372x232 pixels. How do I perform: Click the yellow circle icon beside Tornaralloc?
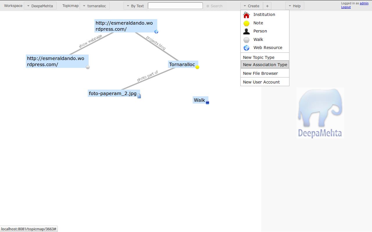click(197, 67)
